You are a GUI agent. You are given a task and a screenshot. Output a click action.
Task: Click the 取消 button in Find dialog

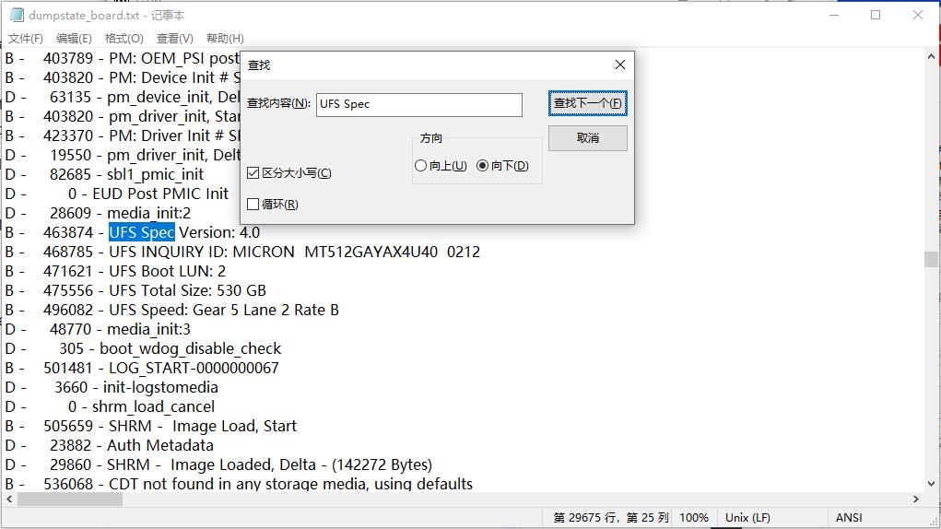coord(587,138)
